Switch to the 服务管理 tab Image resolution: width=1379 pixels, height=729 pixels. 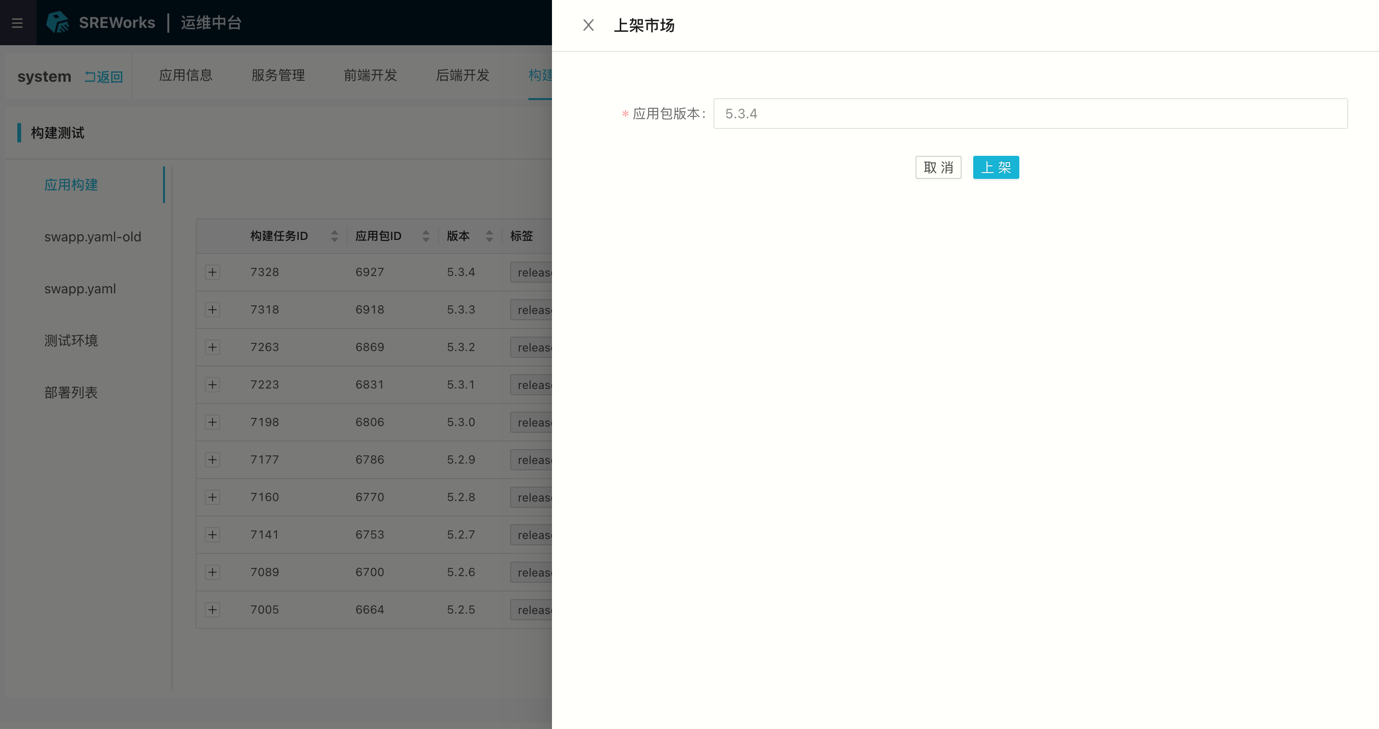278,75
